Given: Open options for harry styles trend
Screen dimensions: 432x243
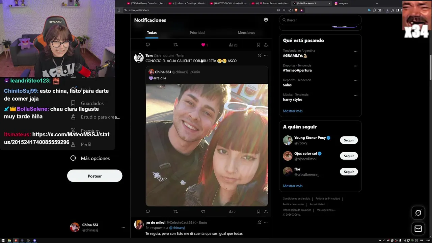Looking at the screenshot, I should point(355,95).
